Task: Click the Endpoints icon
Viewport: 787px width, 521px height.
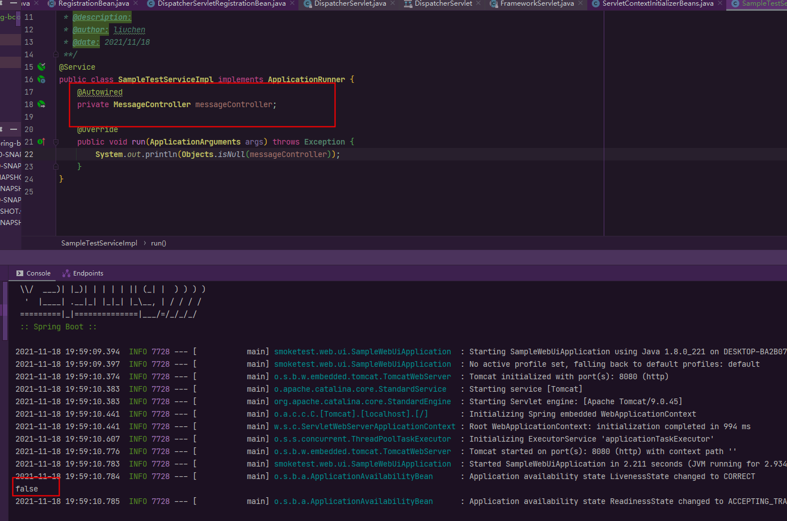Action: (x=66, y=273)
